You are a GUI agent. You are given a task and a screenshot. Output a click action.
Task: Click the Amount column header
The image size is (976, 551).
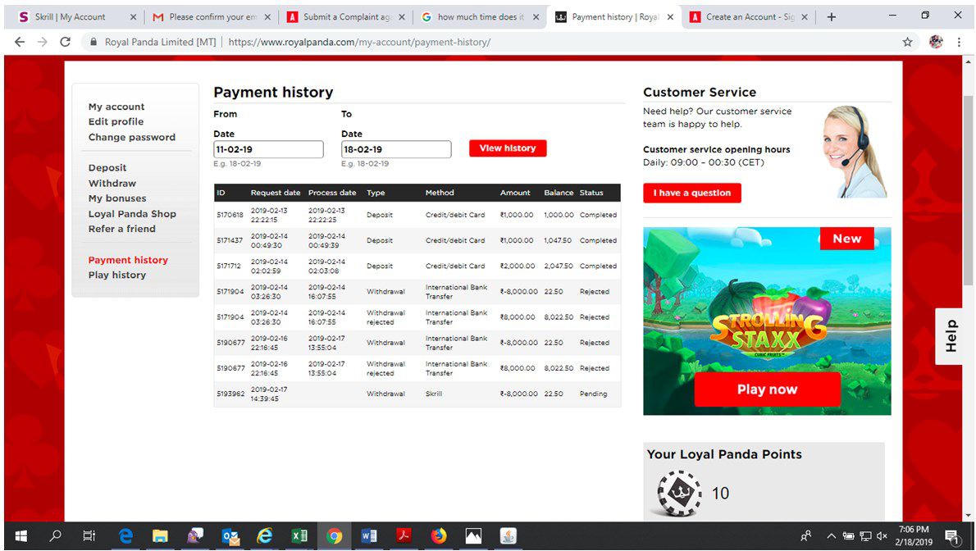(515, 193)
